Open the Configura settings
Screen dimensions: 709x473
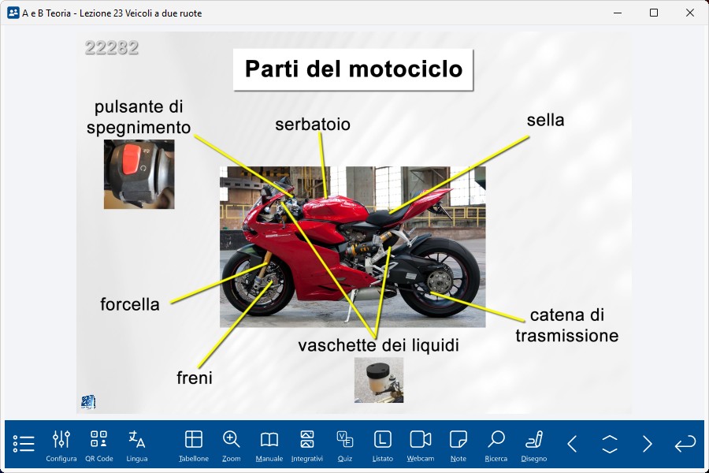coord(61,444)
